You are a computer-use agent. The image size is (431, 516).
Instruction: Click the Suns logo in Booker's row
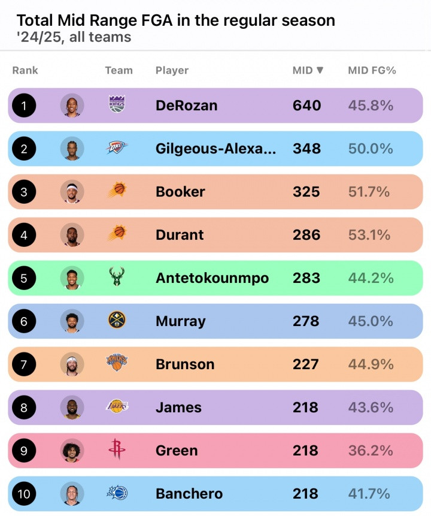(x=117, y=190)
